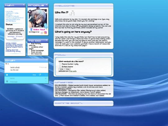
Task: Click the 'eating: cookies' status line
Action: (11, 43)
